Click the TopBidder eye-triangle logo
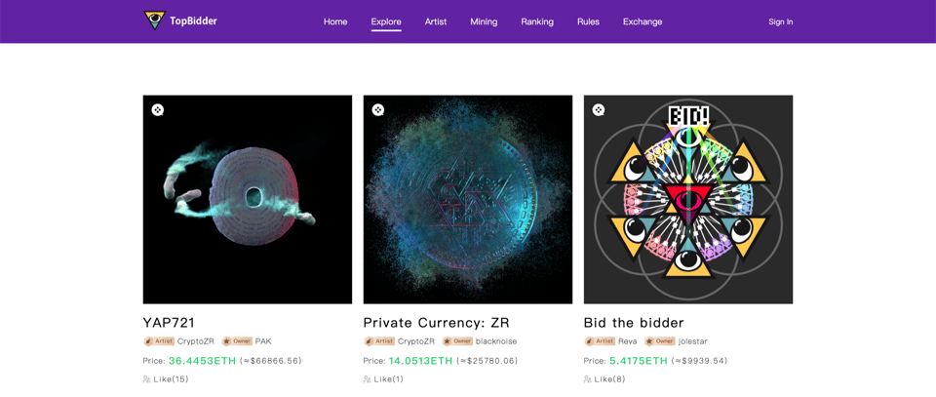This screenshot has width=936, height=397. pyautogui.click(x=154, y=20)
